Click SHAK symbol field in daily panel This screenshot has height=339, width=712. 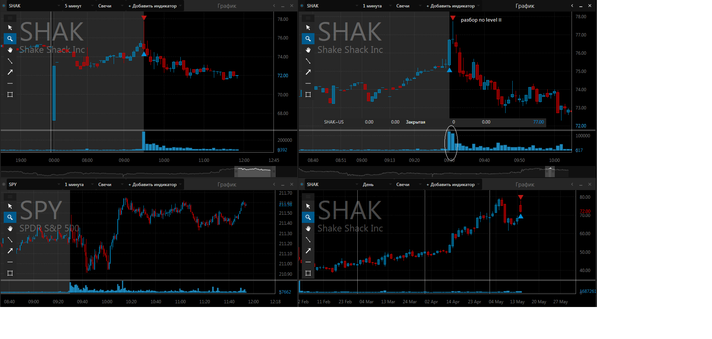pyautogui.click(x=332, y=185)
